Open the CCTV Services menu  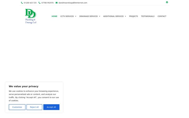(x=67, y=16)
